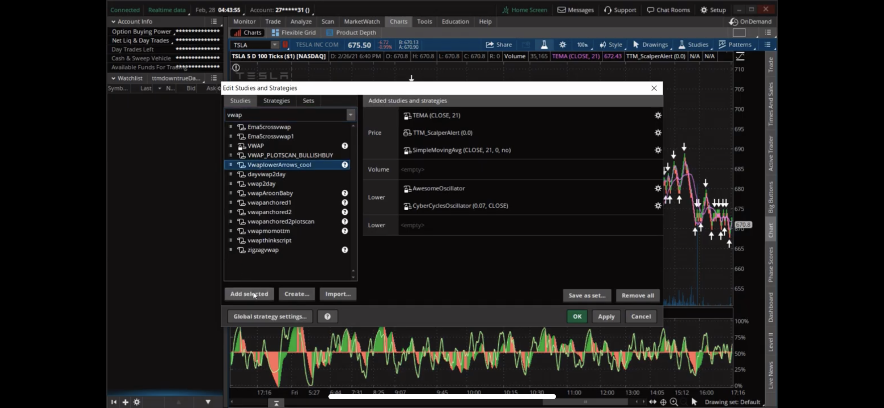This screenshot has height=408, width=884.
Task: Open settings gear for TEMA study
Action: click(658, 115)
